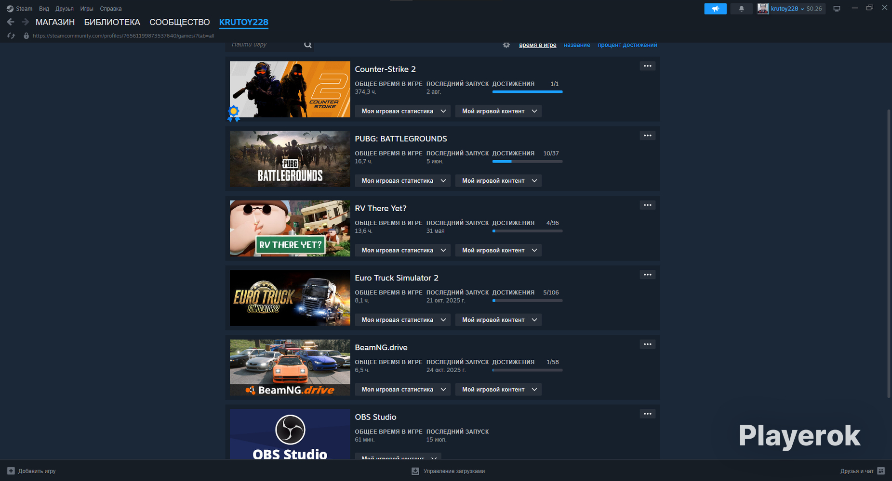The image size is (892, 481).
Task: Open the three-dot menu for OBS Studio
Action: click(647, 414)
